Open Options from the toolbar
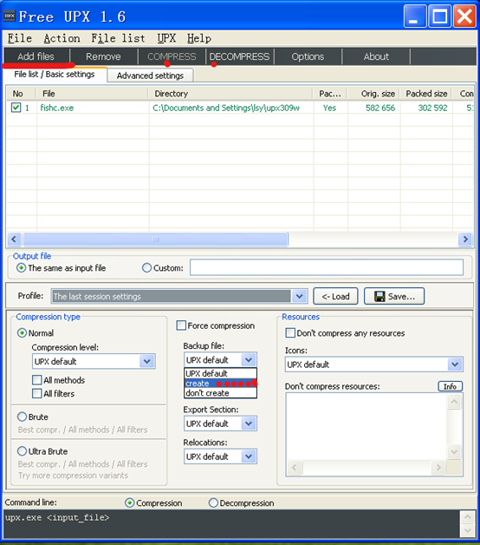The width and height of the screenshot is (480, 545). (308, 56)
